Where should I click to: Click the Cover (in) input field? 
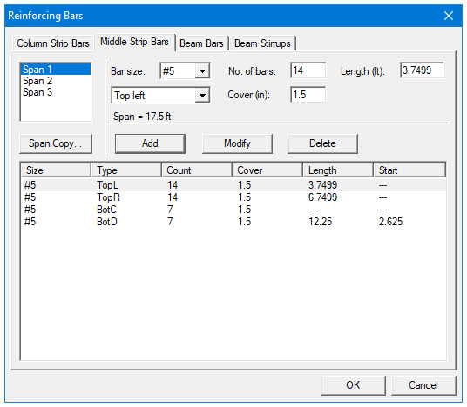[x=308, y=95]
